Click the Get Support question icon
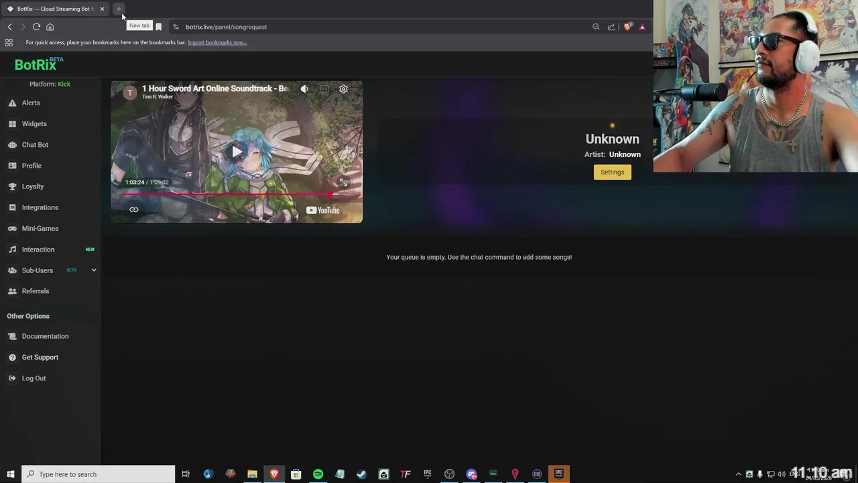Image resolution: width=858 pixels, height=483 pixels. 12,358
